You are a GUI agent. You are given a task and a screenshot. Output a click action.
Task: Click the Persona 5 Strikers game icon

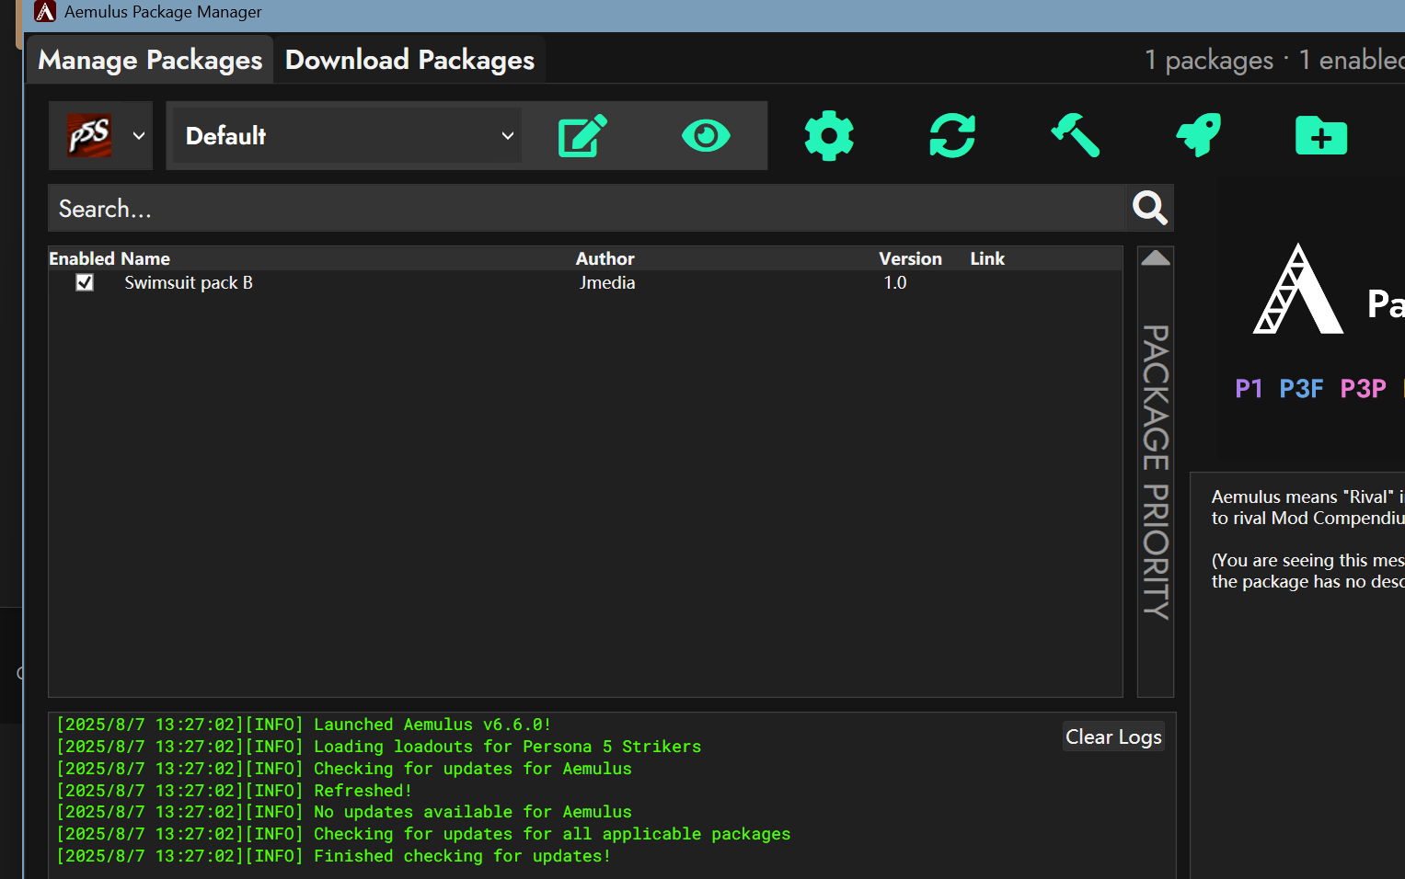[x=89, y=136]
